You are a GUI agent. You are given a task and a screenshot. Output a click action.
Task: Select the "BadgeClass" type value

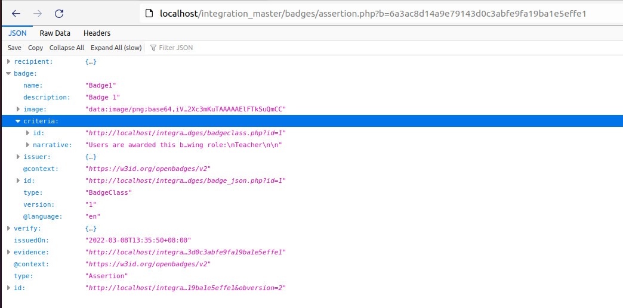pos(109,192)
